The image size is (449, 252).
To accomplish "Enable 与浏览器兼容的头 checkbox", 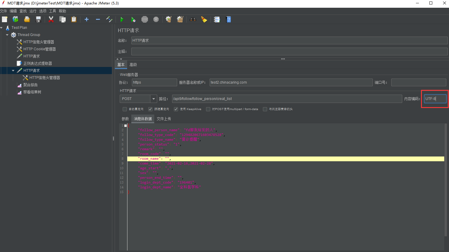I will point(265,109).
